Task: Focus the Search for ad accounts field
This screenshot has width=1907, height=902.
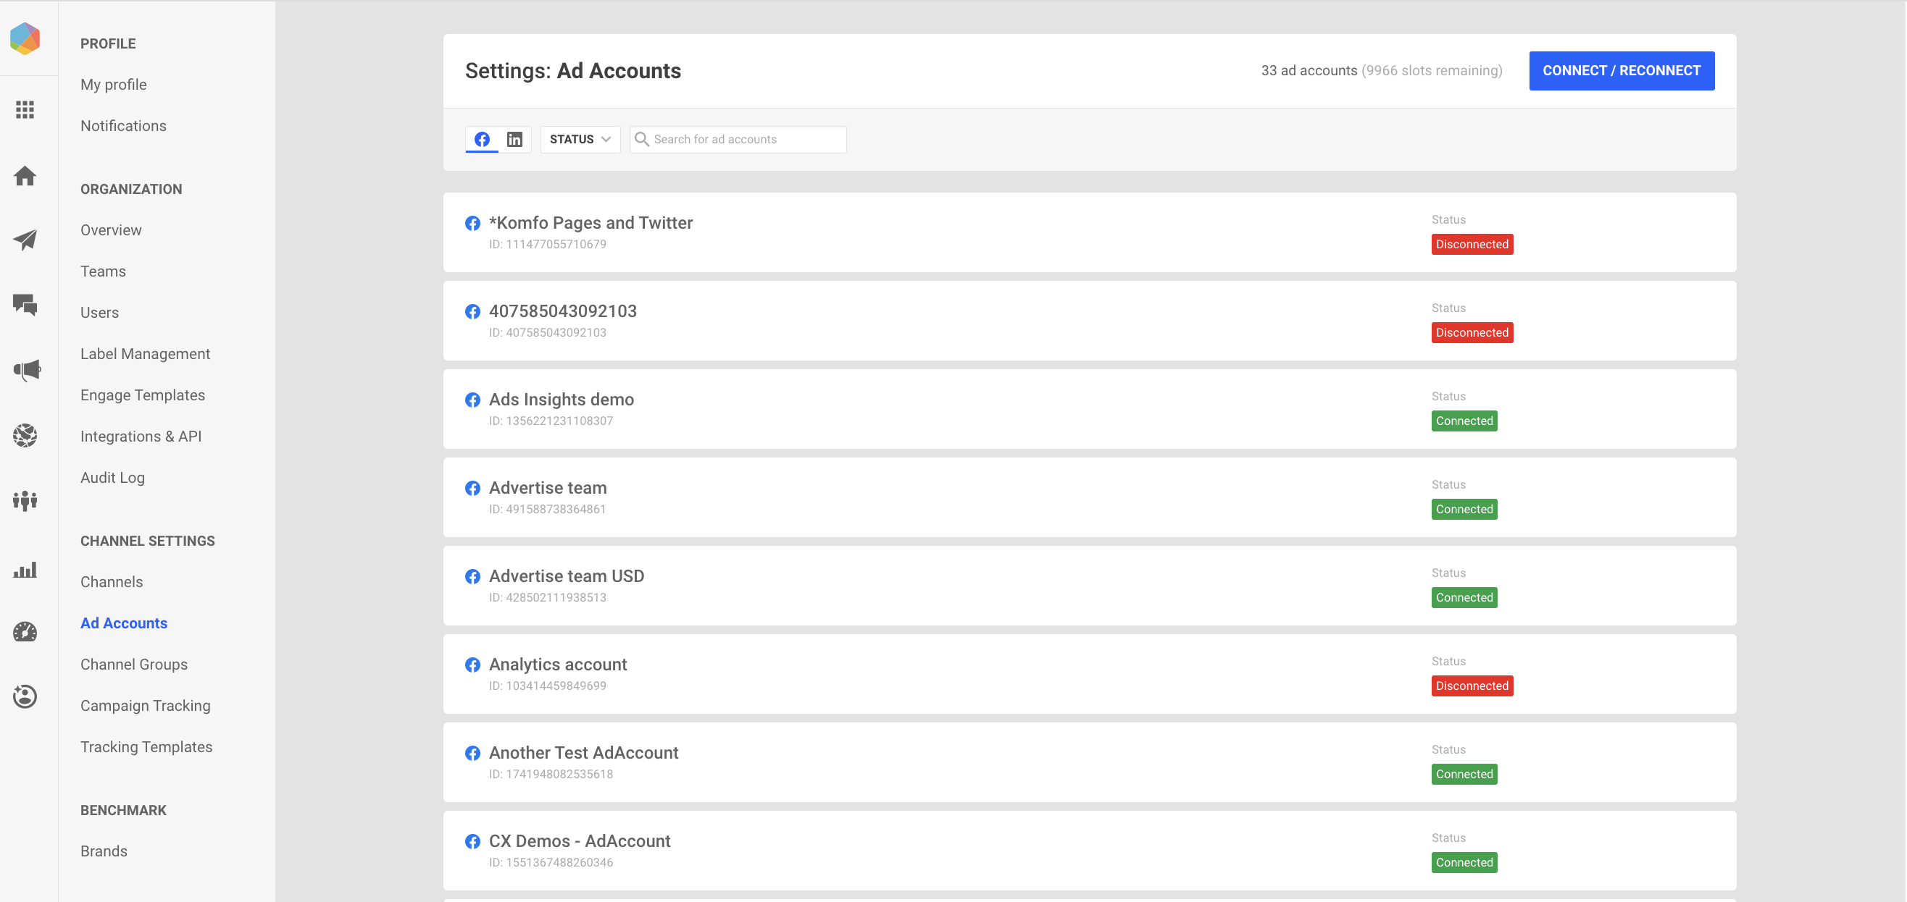Action: tap(738, 139)
